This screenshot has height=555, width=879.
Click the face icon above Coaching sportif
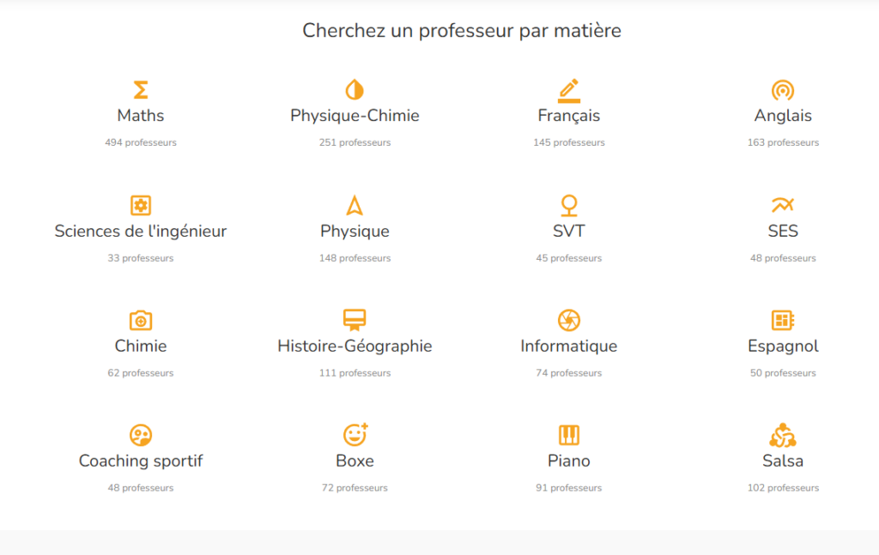[141, 435]
